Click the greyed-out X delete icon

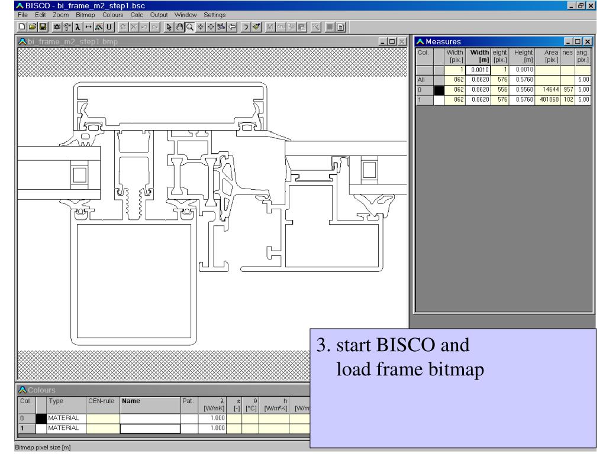(133, 27)
